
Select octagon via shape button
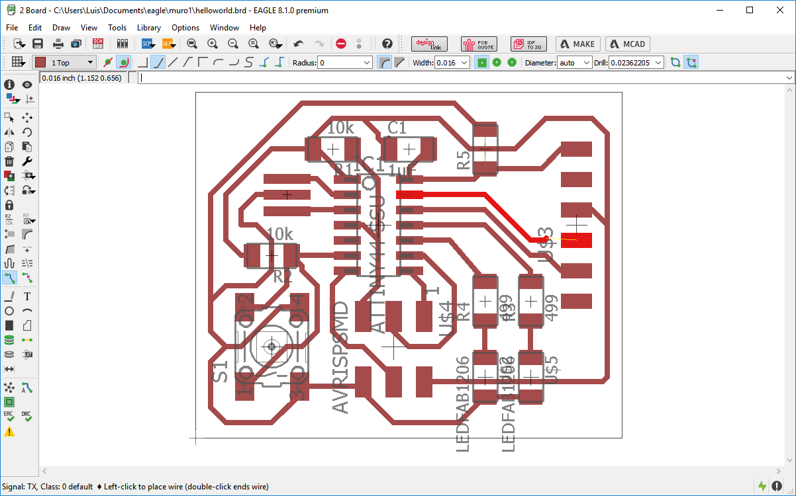(x=512, y=62)
